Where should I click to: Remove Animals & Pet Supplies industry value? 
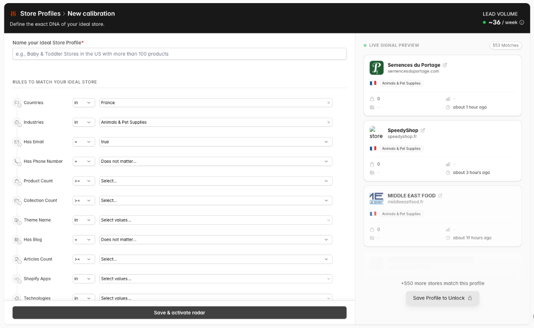coord(329,122)
